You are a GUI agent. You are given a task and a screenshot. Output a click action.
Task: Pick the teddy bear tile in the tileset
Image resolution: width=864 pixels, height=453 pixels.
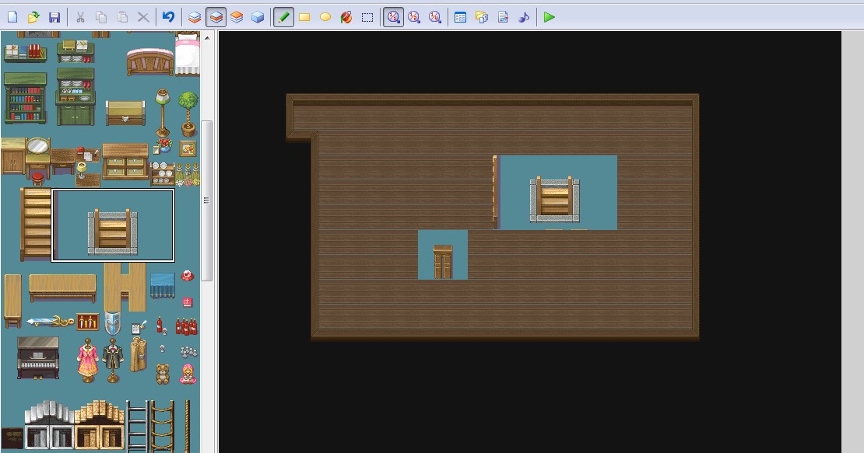[x=163, y=374]
